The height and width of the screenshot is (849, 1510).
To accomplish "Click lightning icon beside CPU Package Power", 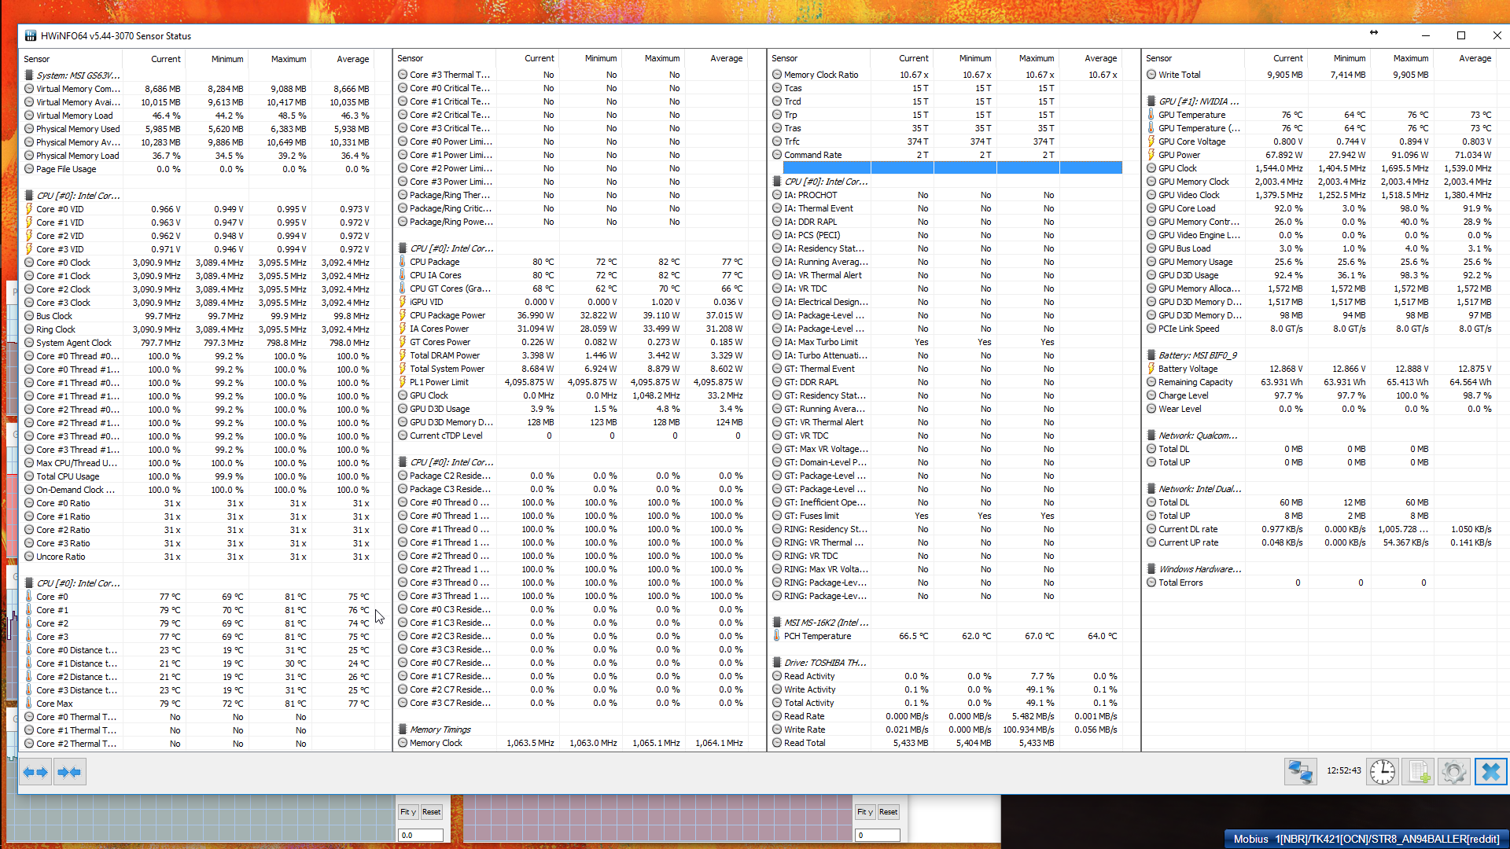I will (x=403, y=315).
